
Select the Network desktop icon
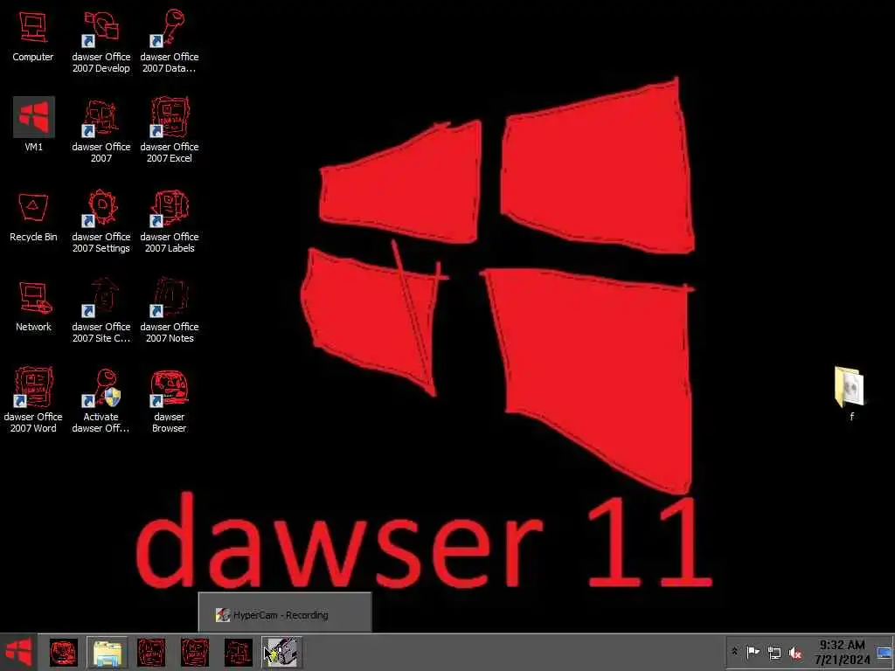[34, 307]
